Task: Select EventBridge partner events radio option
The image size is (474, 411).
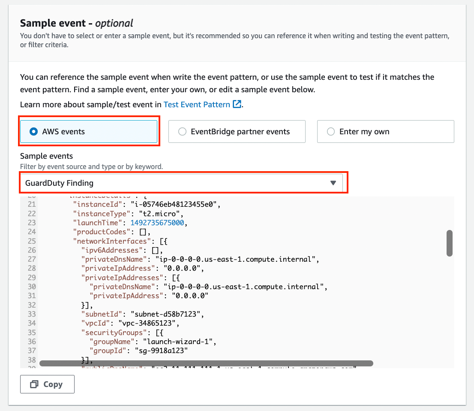Action: click(237, 132)
